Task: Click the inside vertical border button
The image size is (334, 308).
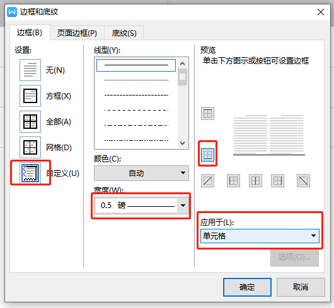Action: (x=256, y=181)
